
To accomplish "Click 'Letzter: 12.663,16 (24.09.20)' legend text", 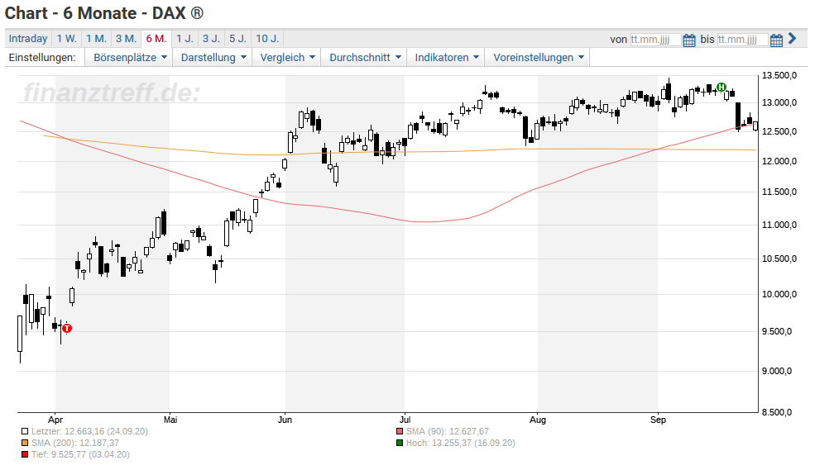I will pyautogui.click(x=89, y=431).
